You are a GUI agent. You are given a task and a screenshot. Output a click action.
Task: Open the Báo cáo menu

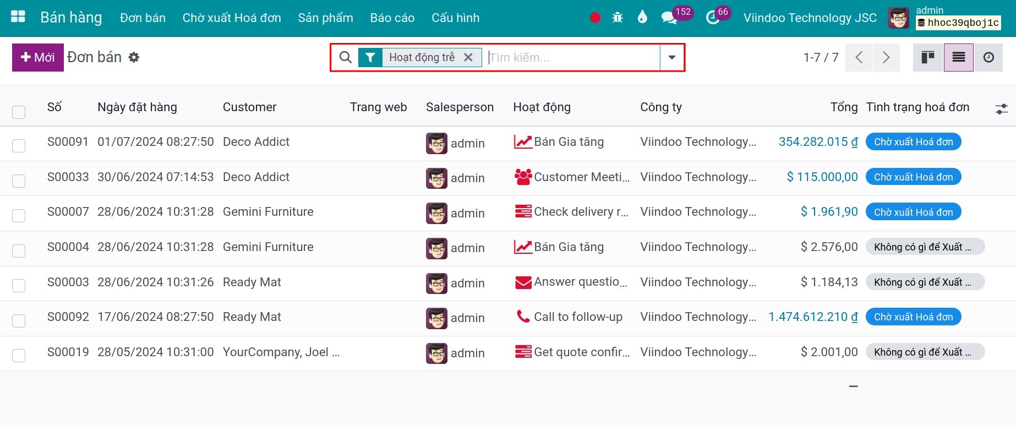tap(392, 18)
